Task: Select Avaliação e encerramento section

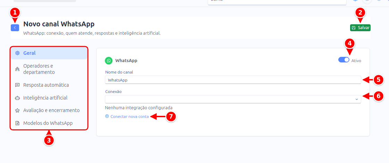Action: [49, 110]
